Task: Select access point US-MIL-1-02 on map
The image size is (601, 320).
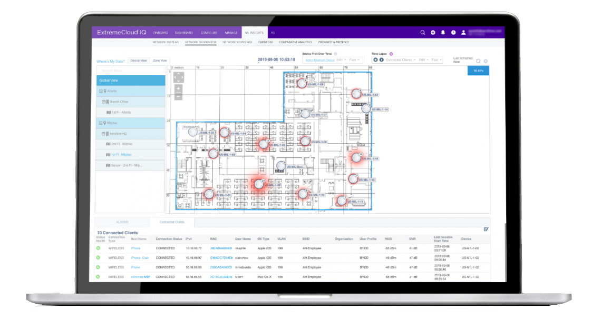Action: (193, 132)
